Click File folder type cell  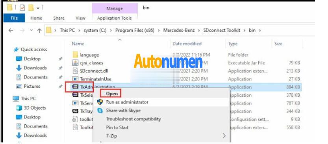238,55
